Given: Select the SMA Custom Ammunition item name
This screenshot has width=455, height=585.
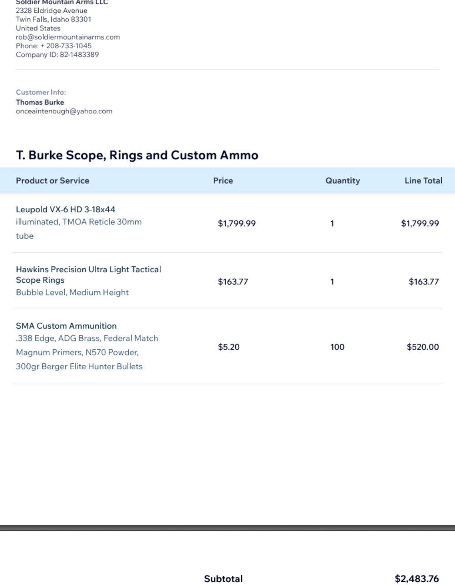Looking at the screenshot, I should (x=66, y=326).
